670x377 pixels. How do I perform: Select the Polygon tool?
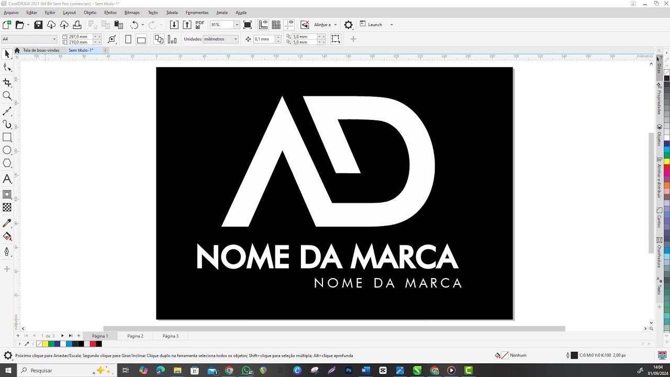point(7,163)
